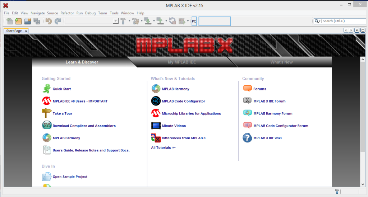This screenshot has height=197, width=368.
Task: Click the question-mark icon for IDE Wiki
Action: 247,138
